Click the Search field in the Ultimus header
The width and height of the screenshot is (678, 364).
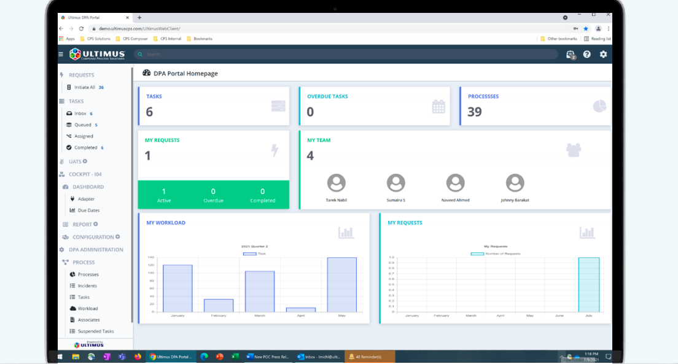[x=346, y=55]
